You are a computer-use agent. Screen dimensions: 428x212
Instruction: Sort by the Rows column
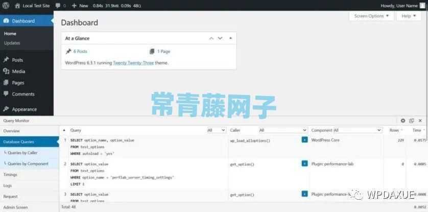pos(396,130)
